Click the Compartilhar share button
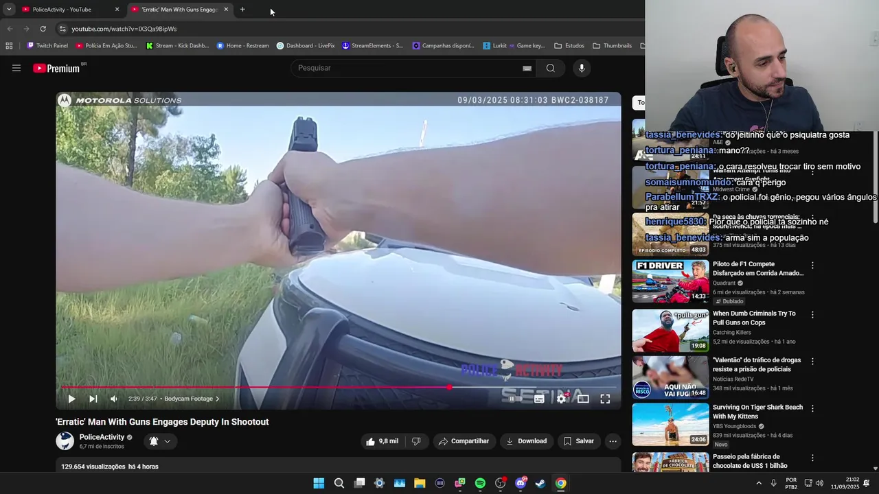This screenshot has width=879, height=494. click(x=464, y=441)
